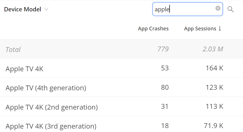Click crash count 53 for Apple TV 4K
The width and height of the screenshot is (243, 132).
[x=165, y=68]
